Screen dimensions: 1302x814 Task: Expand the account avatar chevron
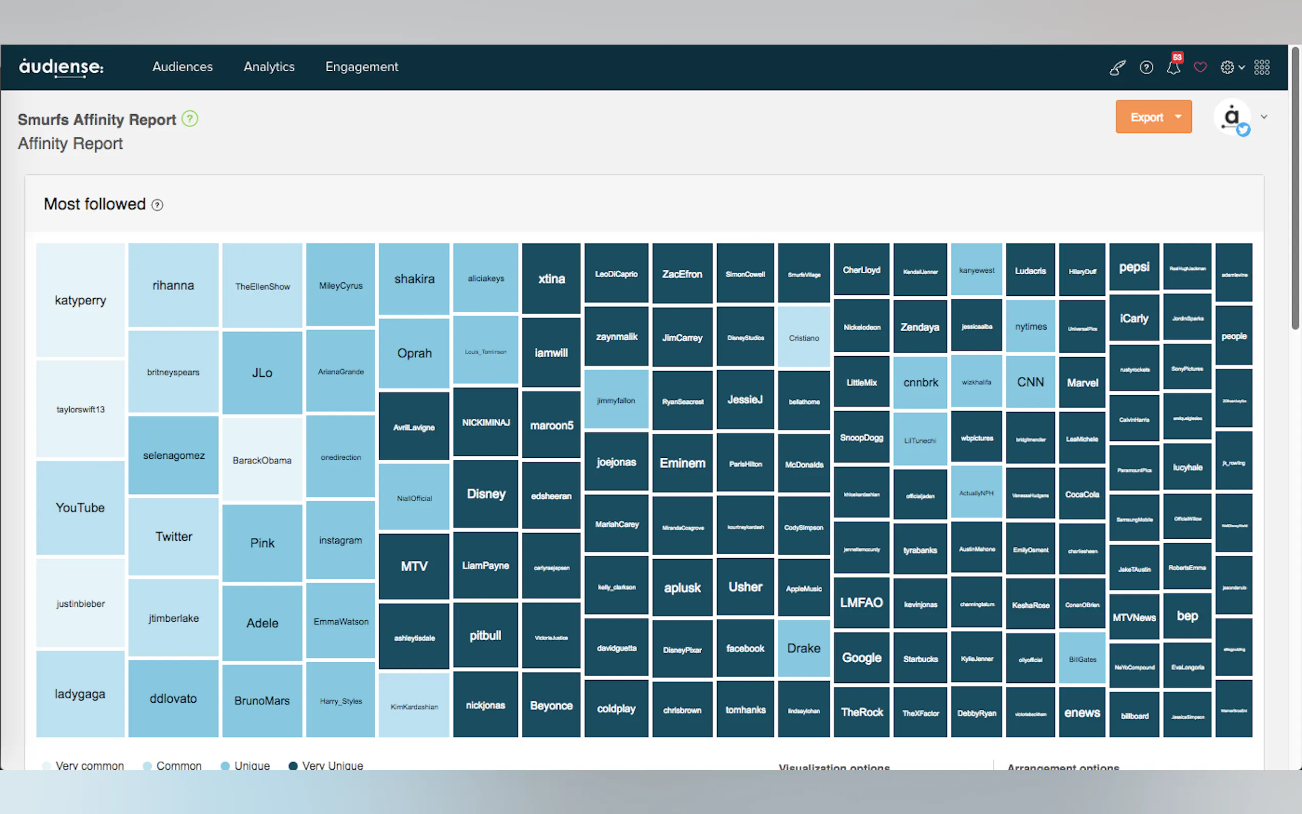point(1264,117)
